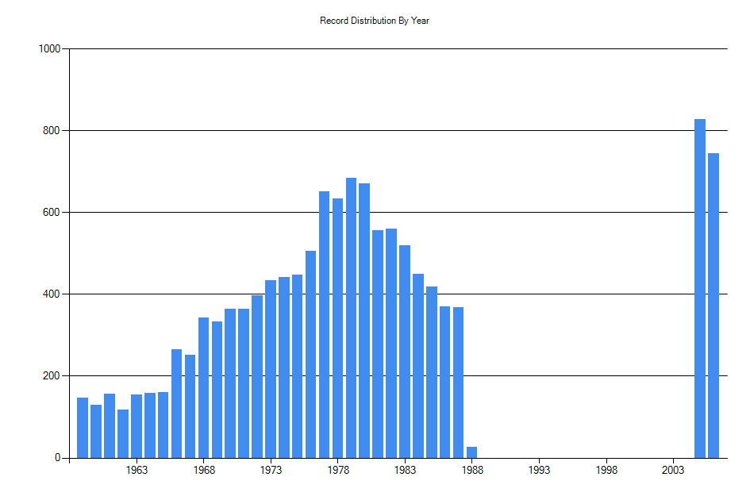Click the 1978 x-axis label
Viewport: 750px width, 500px height.
(x=337, y=471)
